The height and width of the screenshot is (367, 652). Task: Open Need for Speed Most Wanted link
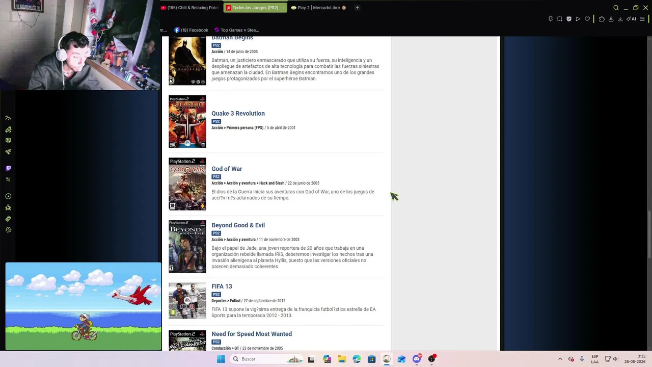click(x=252, y=334)
